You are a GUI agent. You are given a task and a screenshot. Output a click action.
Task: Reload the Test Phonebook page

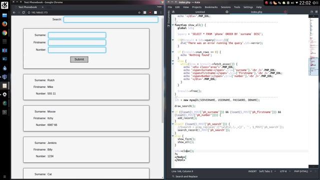[x=23, y=12]
